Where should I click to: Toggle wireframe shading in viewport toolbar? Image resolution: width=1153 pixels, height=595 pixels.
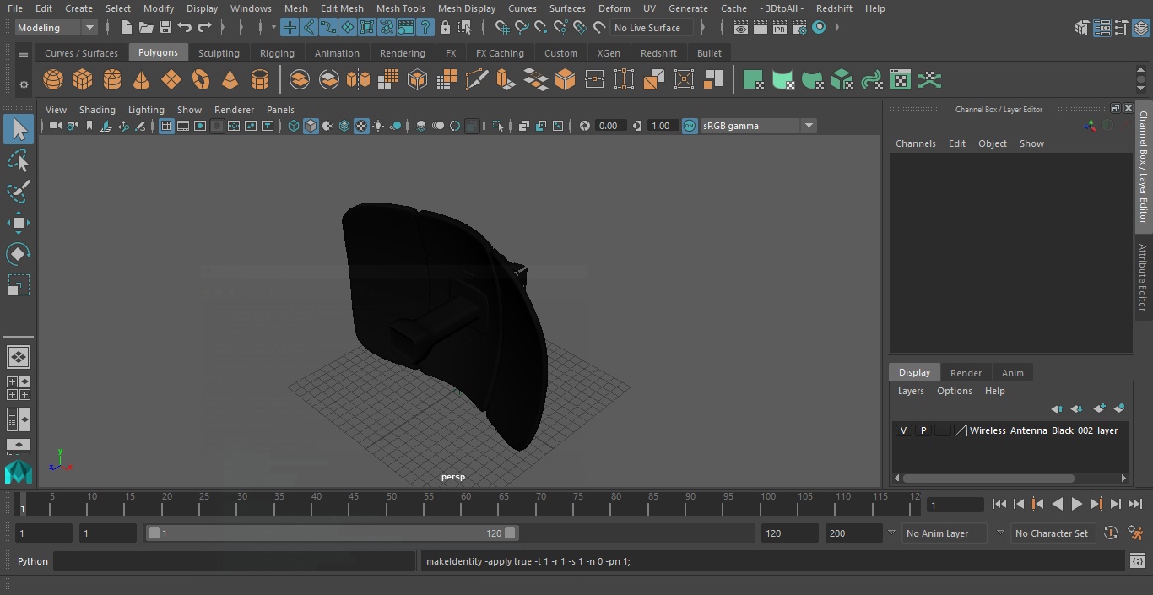coord(294,126)
